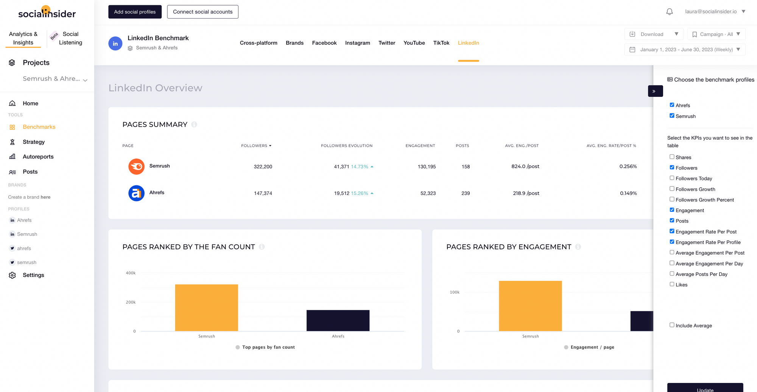Click the Semrush orange fan count bar

coord(207,308)
